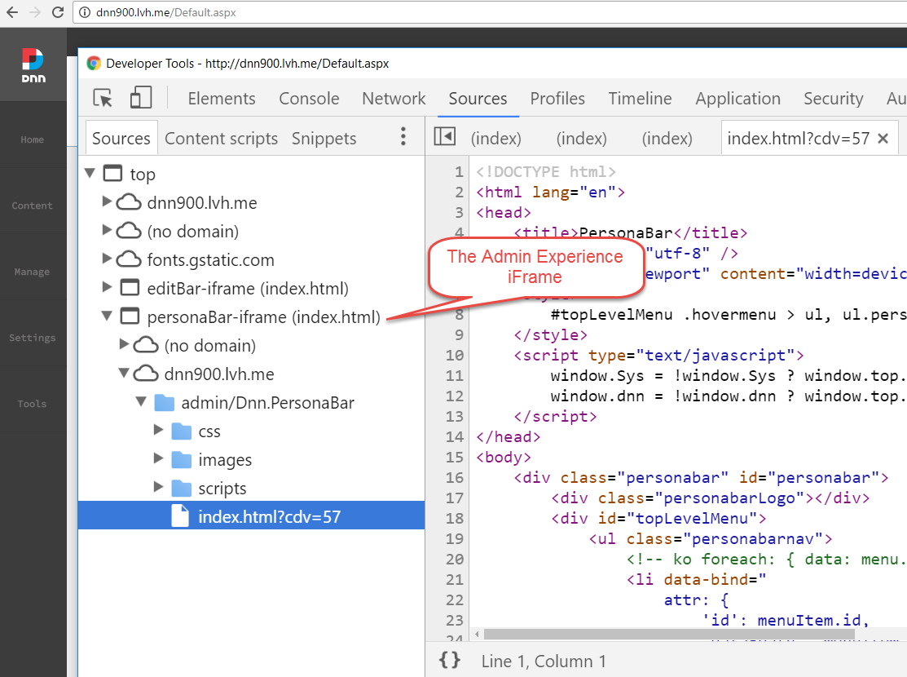Viewport: 907px width, 677px height.
Task: Select personaBar-iframe (index.html) tree row
Action: (251, 316)
